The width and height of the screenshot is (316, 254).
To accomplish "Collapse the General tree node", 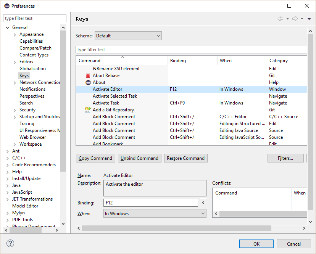I will pos(8,27).
